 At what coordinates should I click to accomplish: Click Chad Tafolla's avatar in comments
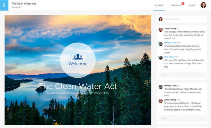[x=160, y=58]
